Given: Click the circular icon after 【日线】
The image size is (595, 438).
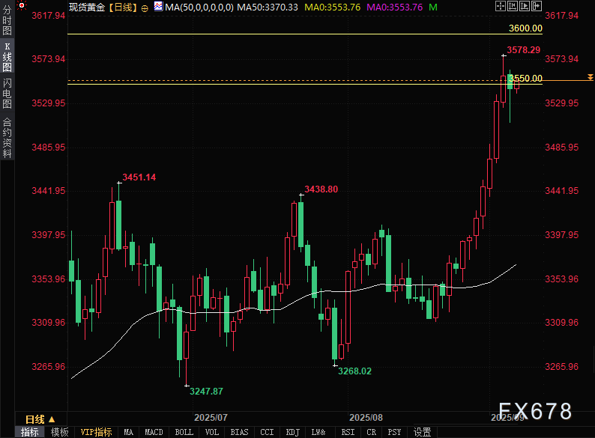Looking at the screenshot, I should [145, 7].
